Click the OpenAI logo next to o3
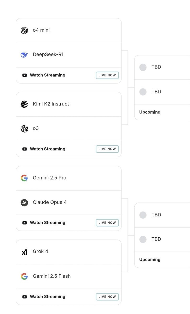Viewport: 190px width, 314px height. 24,128
